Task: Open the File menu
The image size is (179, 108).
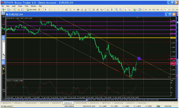Action: pos(3,6)
